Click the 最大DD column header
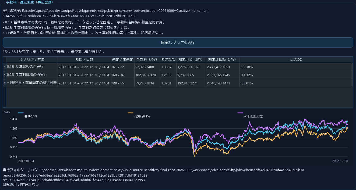356x190 pixels. (296, 60)
